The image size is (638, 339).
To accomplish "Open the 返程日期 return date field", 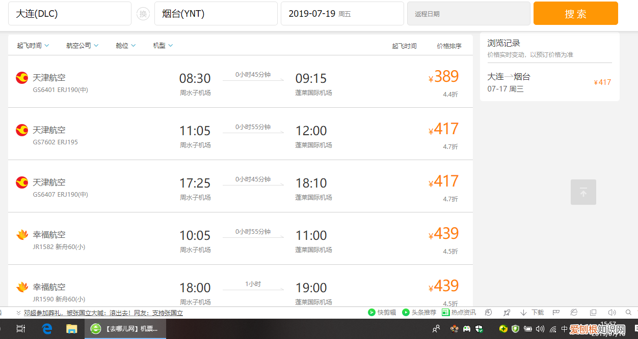I will click(x=469, y=14).
